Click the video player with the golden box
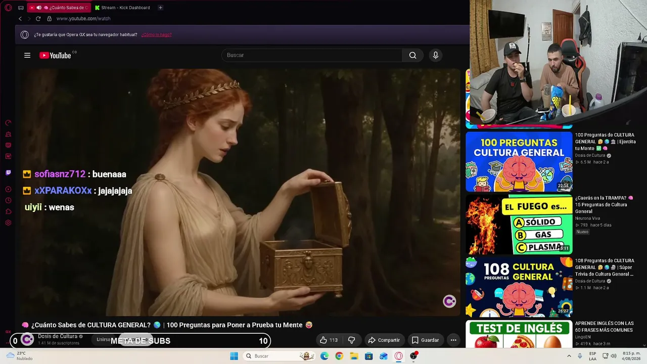 [x=241, y=193]
